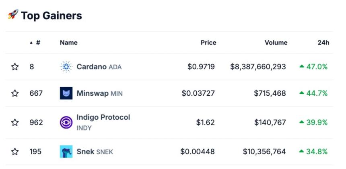Open the Minswap MIN link
The image size is (346, 169).
pos(99,93)
